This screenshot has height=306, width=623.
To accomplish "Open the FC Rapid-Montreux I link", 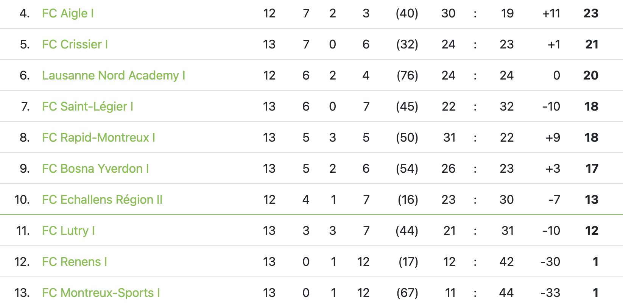I will pyautogui.click(x=98, y=138).
